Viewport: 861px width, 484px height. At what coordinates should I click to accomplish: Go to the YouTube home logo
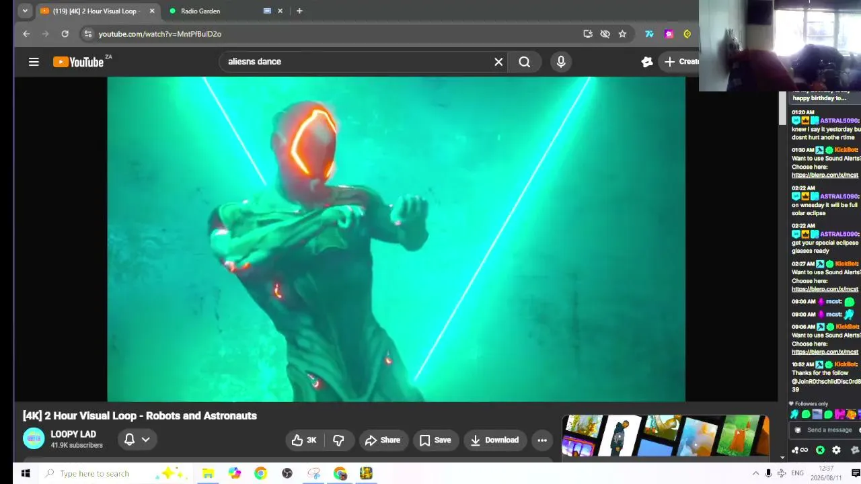click(x=79, y=62)
